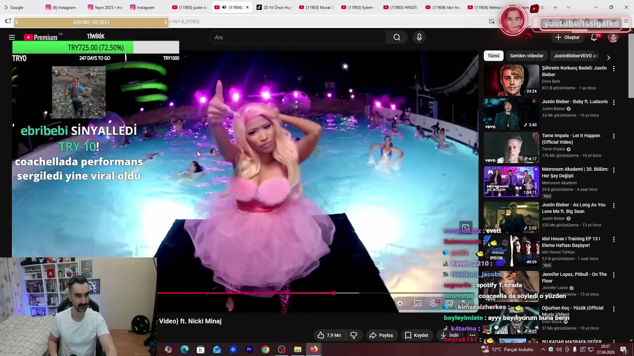Open the weather widget 12°C Parçalı bulutlu
This screenshot has height=356, width=634.
507,350
